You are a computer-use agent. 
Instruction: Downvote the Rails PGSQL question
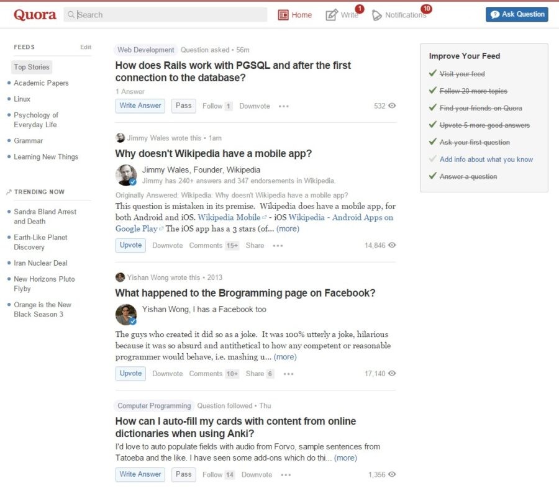(255, 106)
